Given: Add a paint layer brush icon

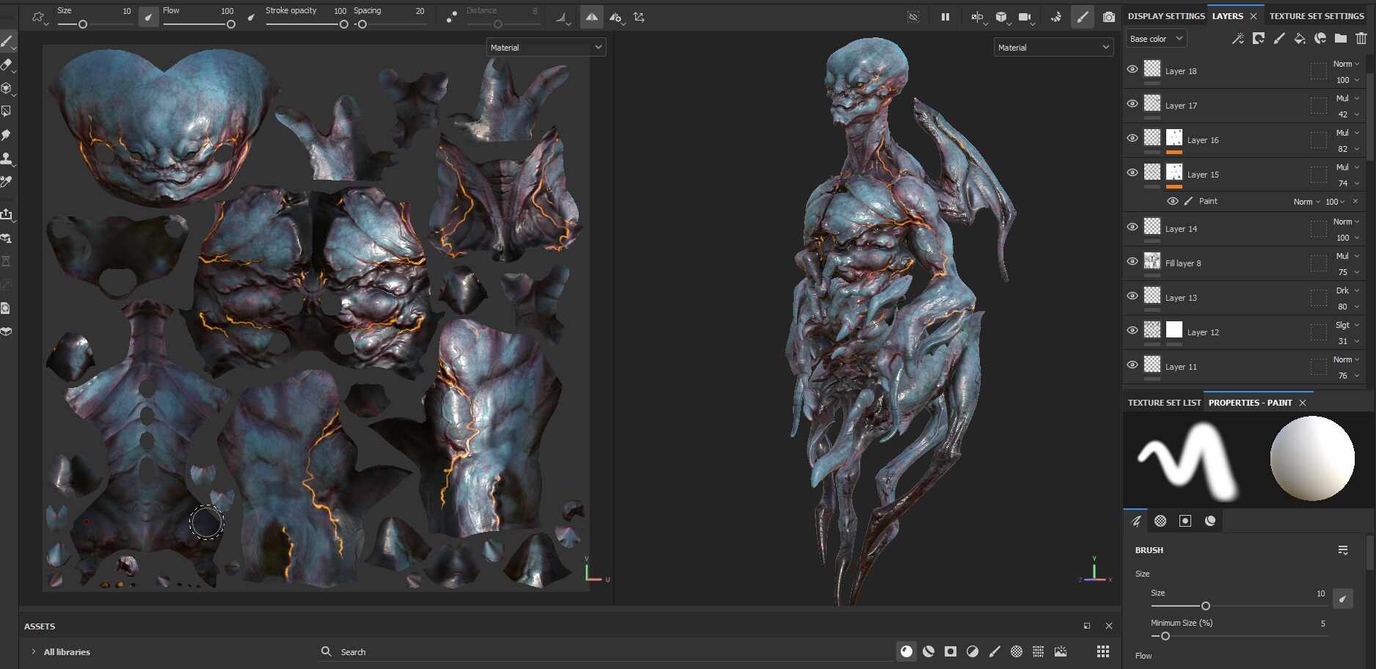Looking at the screenshot, I should 1279,38.
